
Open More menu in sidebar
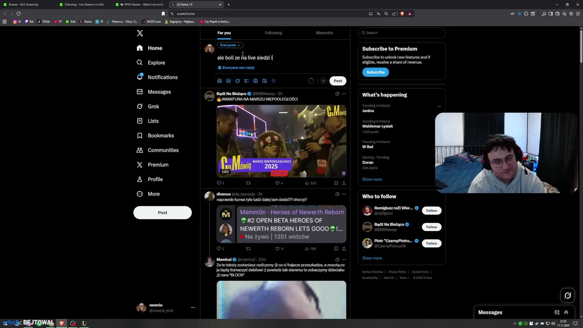coord(148,194)
